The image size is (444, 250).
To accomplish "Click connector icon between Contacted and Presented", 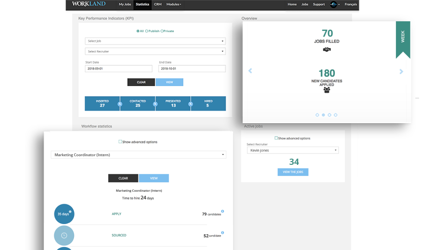I will click(x=155, y=104).
